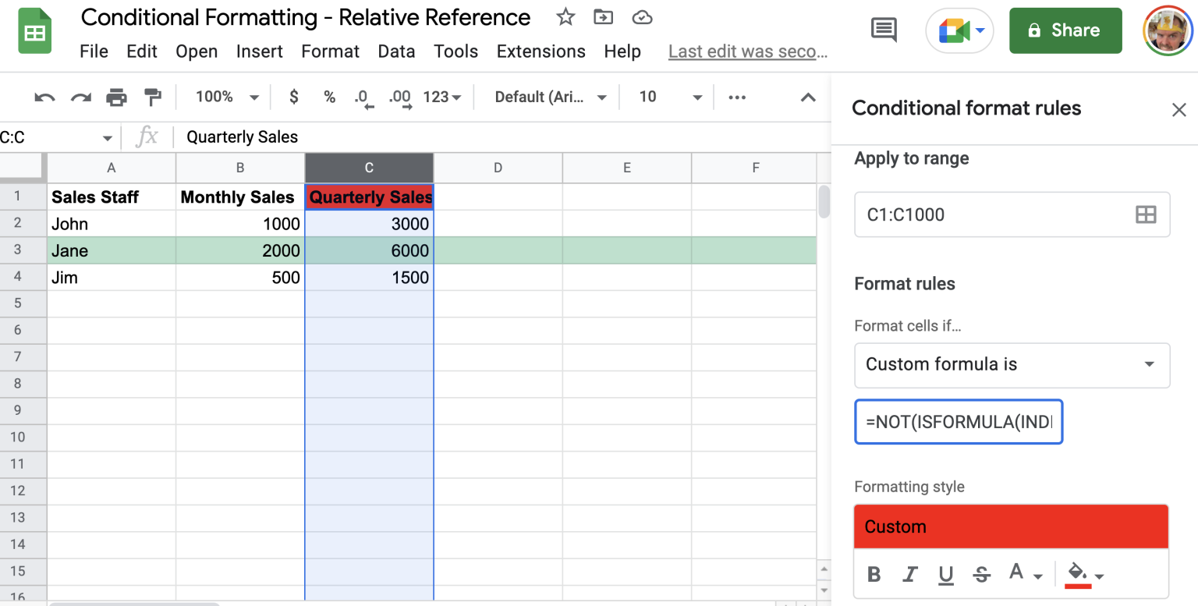Open the Data menu
This screenshot has width=1198, height=606.
(396, 51)
